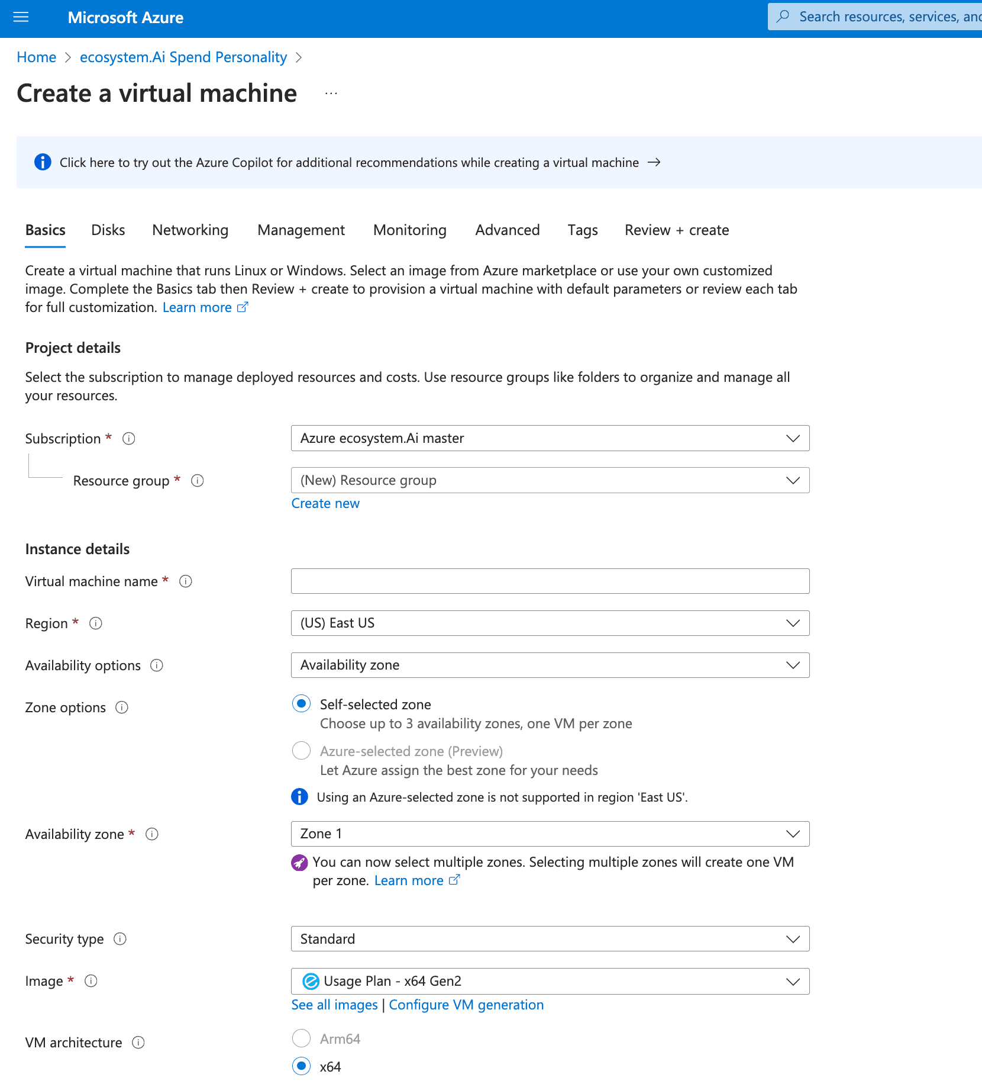
Task: Select the x64 architecture radio button
Action: (302, 1066)
